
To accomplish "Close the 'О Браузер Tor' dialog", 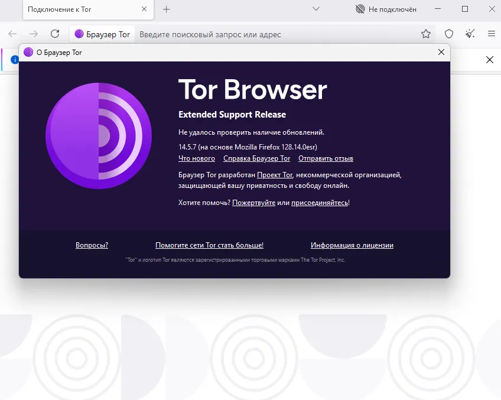I will (x=441, y=52).
